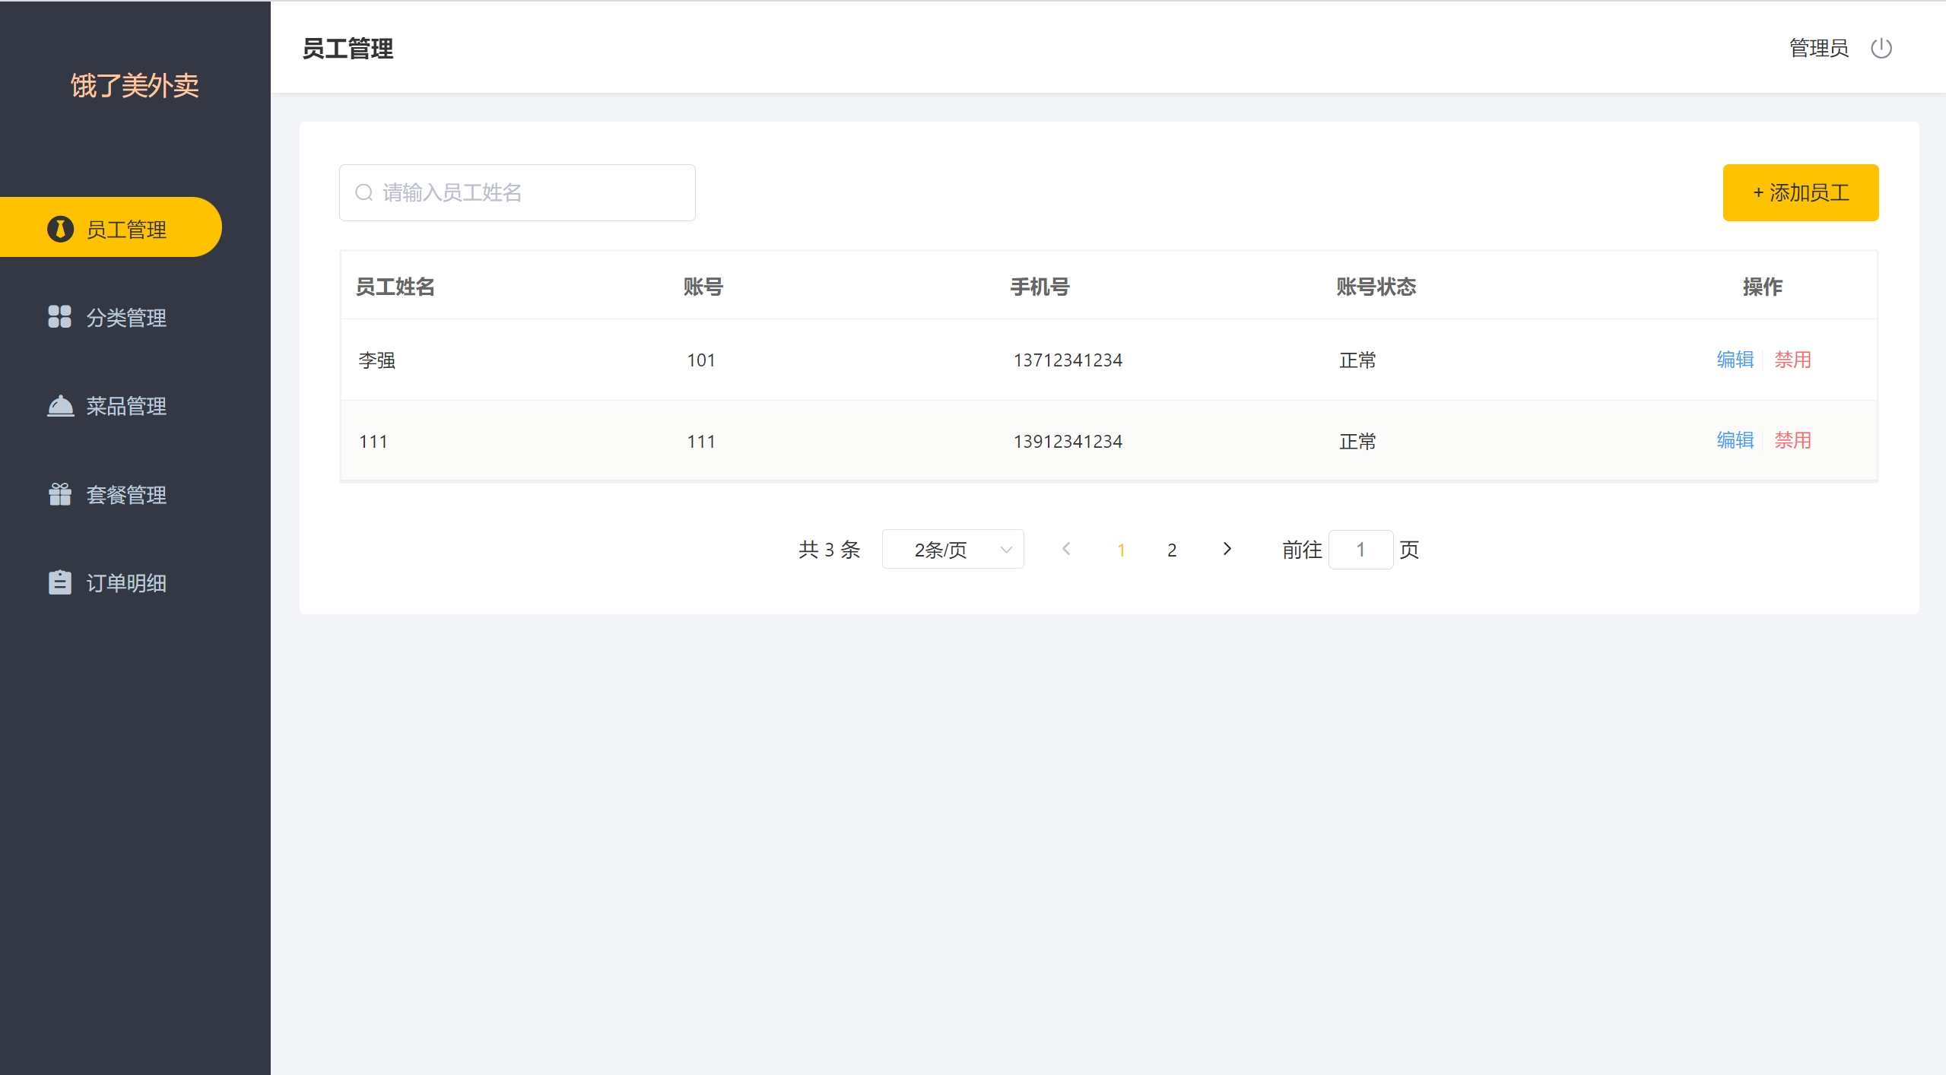Open 订单明细 menu item
The width and height of the screenshot is (1946, 1075).
point(126,583)
